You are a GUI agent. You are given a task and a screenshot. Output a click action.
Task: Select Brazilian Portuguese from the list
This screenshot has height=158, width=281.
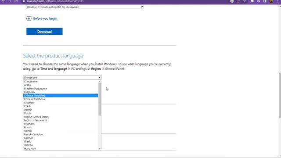(61, 89)
